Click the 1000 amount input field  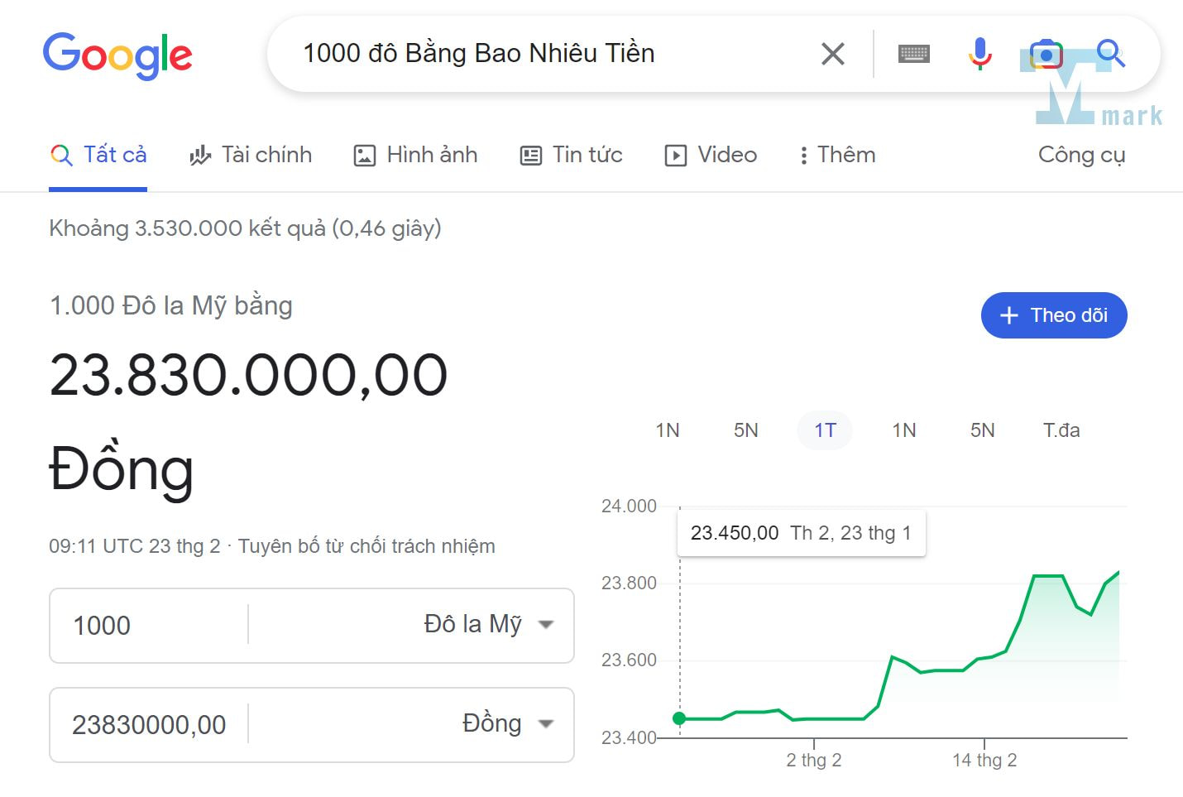coord(149,626)
